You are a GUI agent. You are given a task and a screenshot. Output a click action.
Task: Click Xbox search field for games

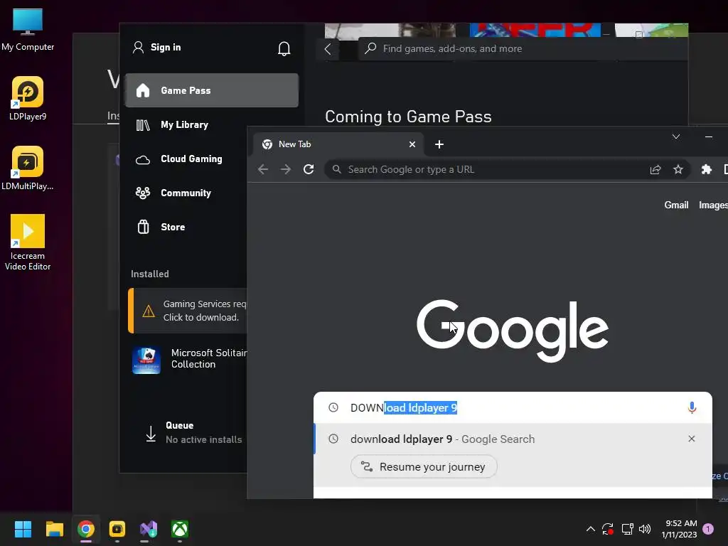tap(523, 49)
